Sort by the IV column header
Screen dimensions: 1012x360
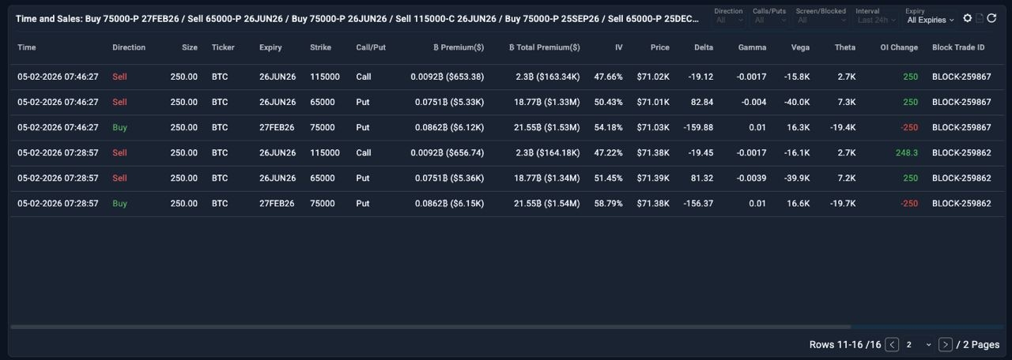click(x=618, y=47)
